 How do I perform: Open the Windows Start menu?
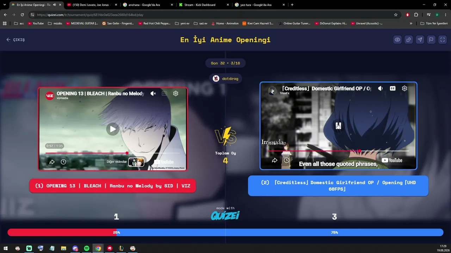coord(6,248)
